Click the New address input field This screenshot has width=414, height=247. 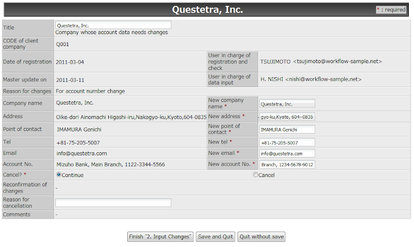coord(287,117)
